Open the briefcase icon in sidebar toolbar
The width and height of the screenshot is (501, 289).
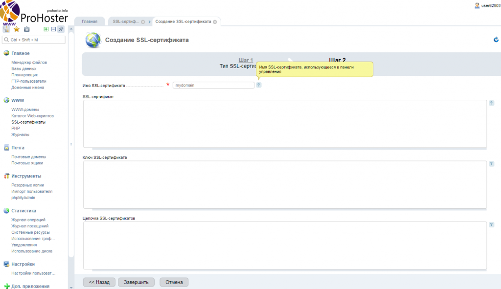[27, 29]
